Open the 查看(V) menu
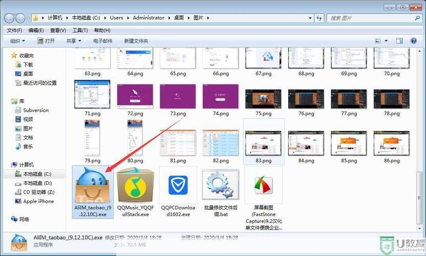 pyautogui.click(x=58, y=30)
